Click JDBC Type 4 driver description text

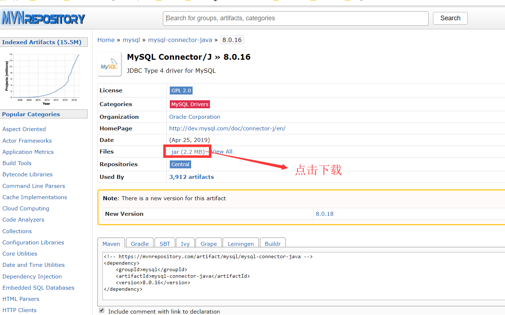pyautogui.click(x=171, y=71)
